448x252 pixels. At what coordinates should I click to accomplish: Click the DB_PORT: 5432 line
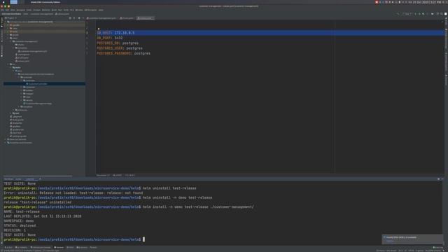[110, 38]
